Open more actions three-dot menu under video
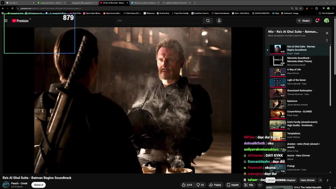The height and width of the screenshot is (189, 336). [260, 185]
